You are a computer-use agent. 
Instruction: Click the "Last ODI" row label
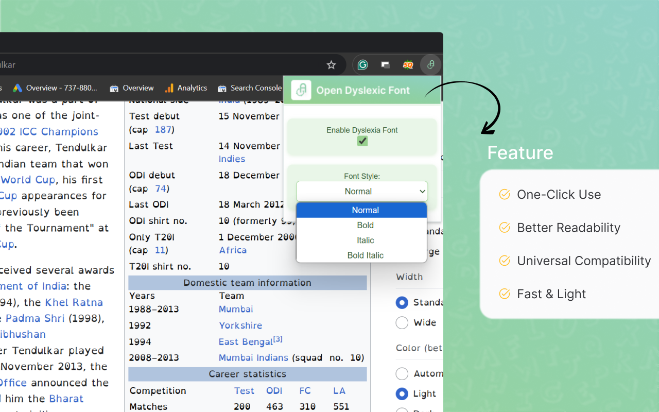click(x=149, y=204)
